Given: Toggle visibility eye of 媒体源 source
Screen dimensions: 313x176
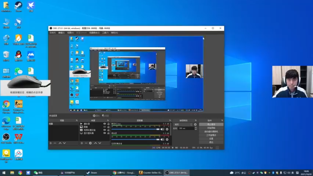Looking at the screenshot, I should (104, 124).
